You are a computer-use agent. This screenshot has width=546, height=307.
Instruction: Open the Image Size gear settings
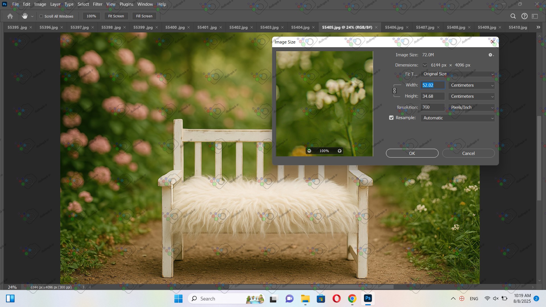point(491,55)
